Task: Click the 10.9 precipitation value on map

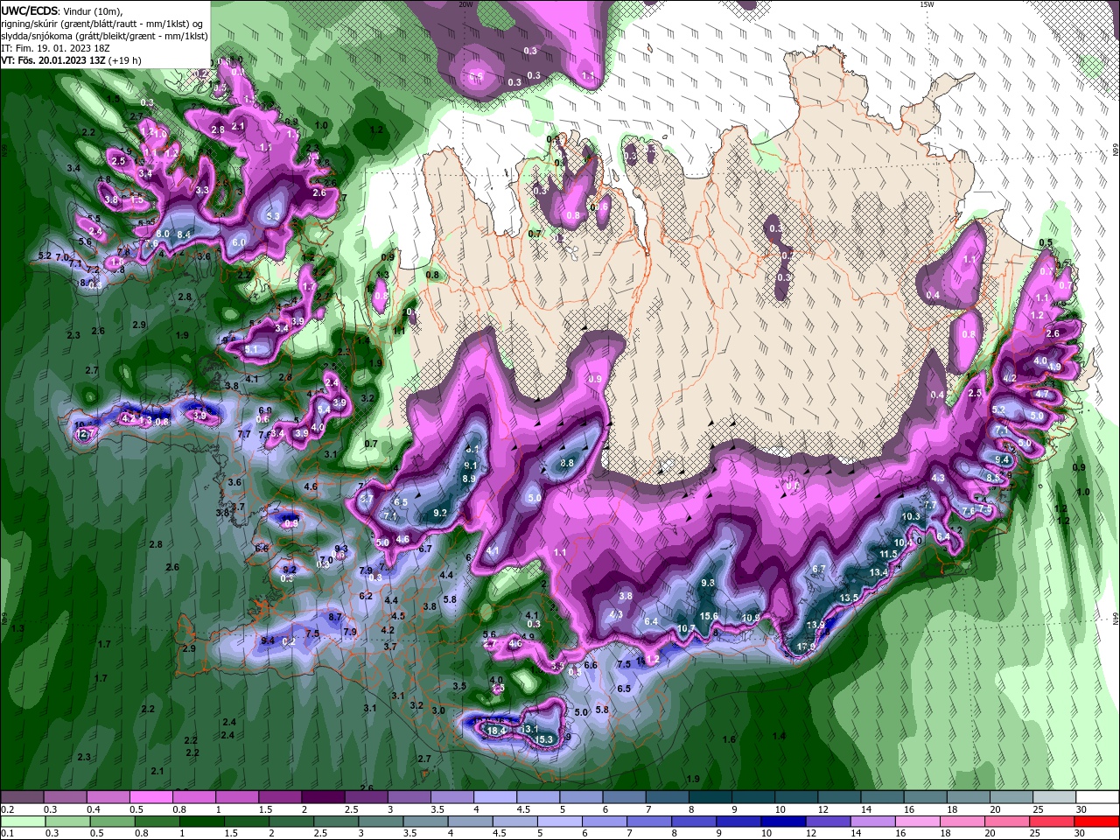Action: point(751,618)
